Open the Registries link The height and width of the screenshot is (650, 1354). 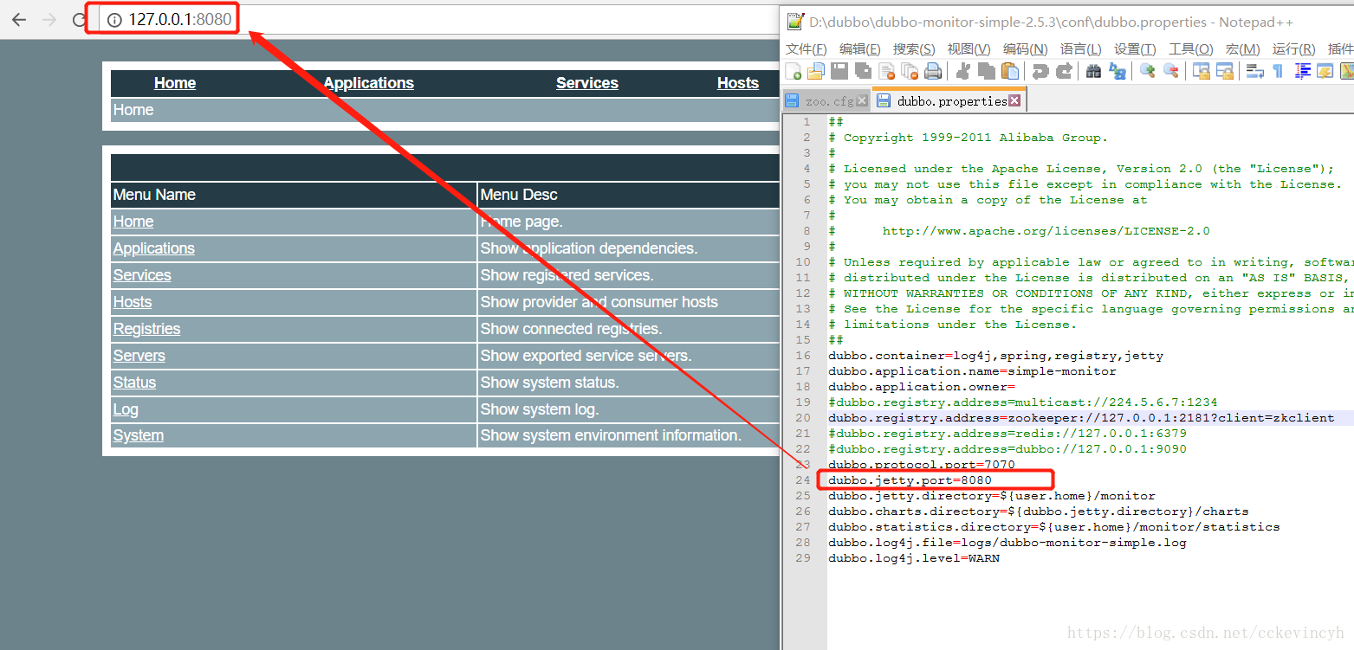147,329
